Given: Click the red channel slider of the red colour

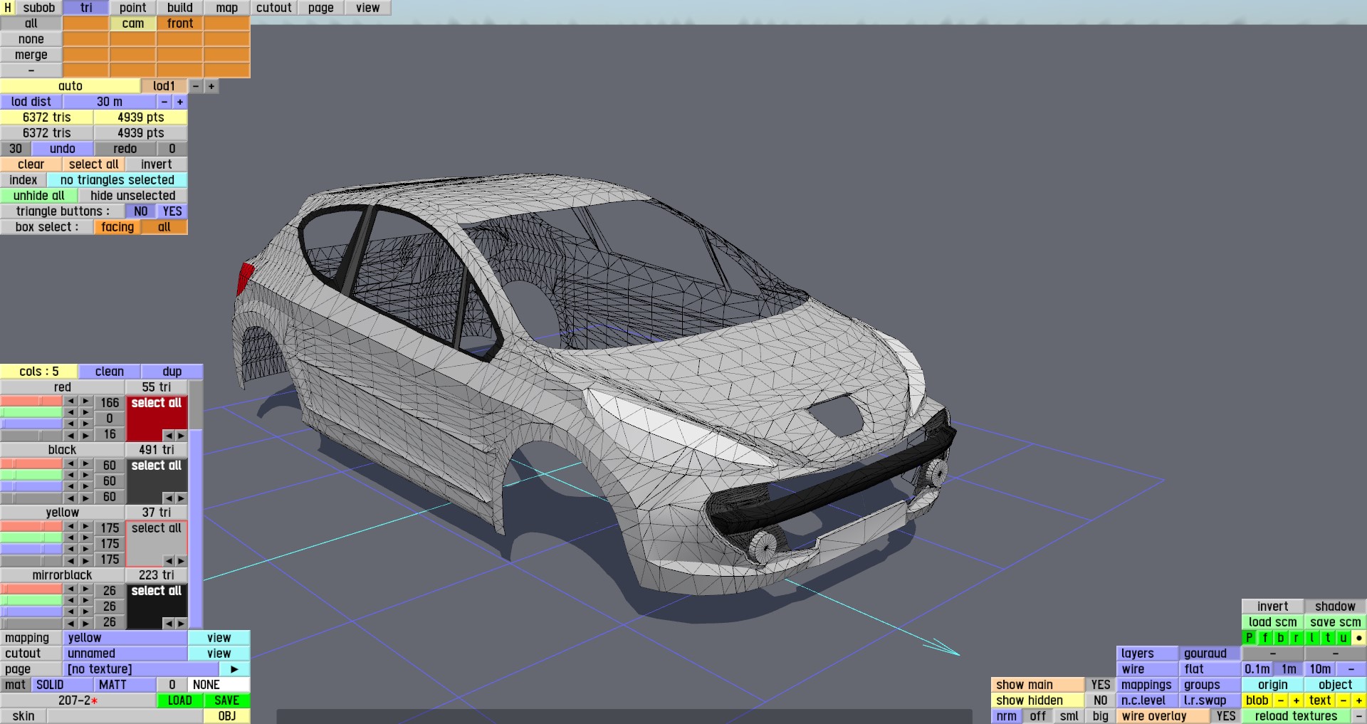Looking at the screenshot, I should 31,402.
